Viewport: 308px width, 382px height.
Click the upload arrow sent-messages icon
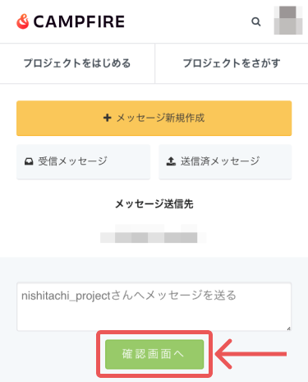pos(171,161)
